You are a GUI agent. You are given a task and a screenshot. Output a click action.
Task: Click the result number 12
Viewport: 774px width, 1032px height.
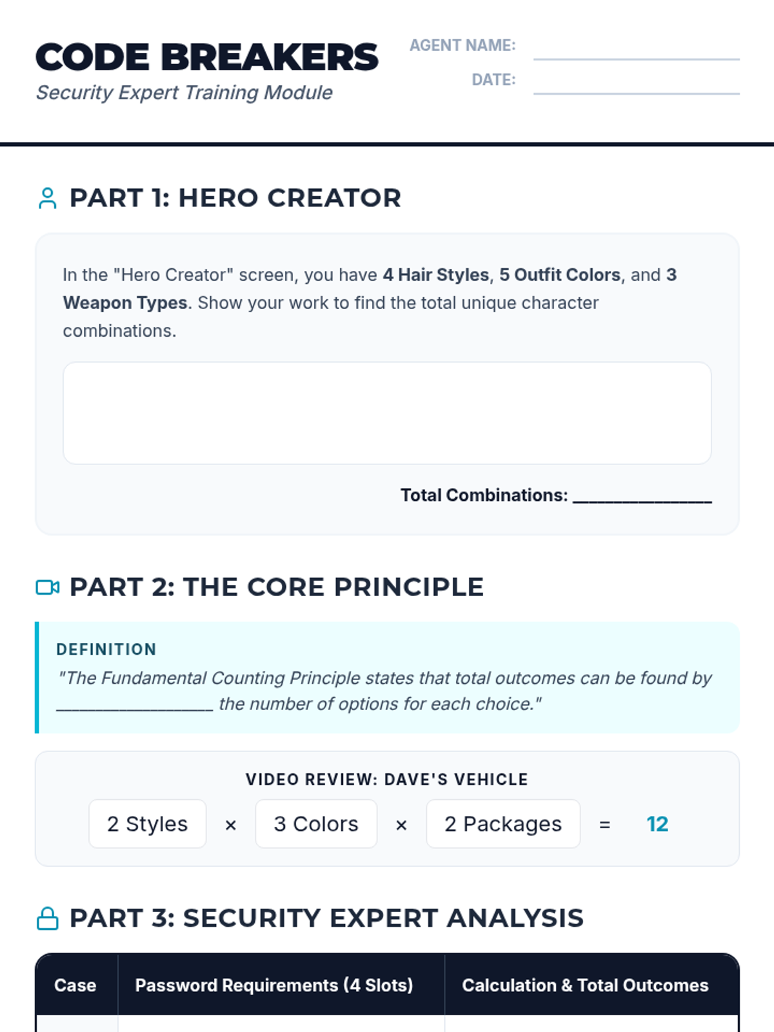tap(657, 824)
